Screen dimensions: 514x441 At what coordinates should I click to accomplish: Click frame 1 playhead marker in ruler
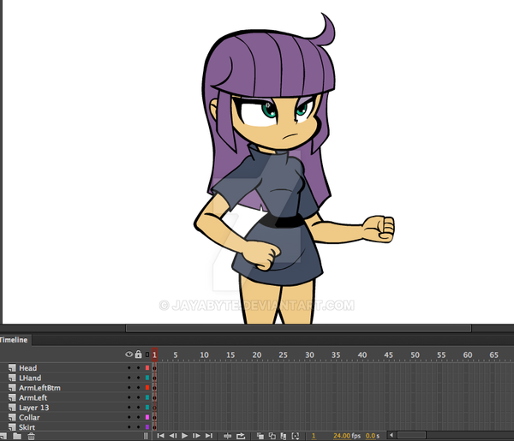[154, 355]
